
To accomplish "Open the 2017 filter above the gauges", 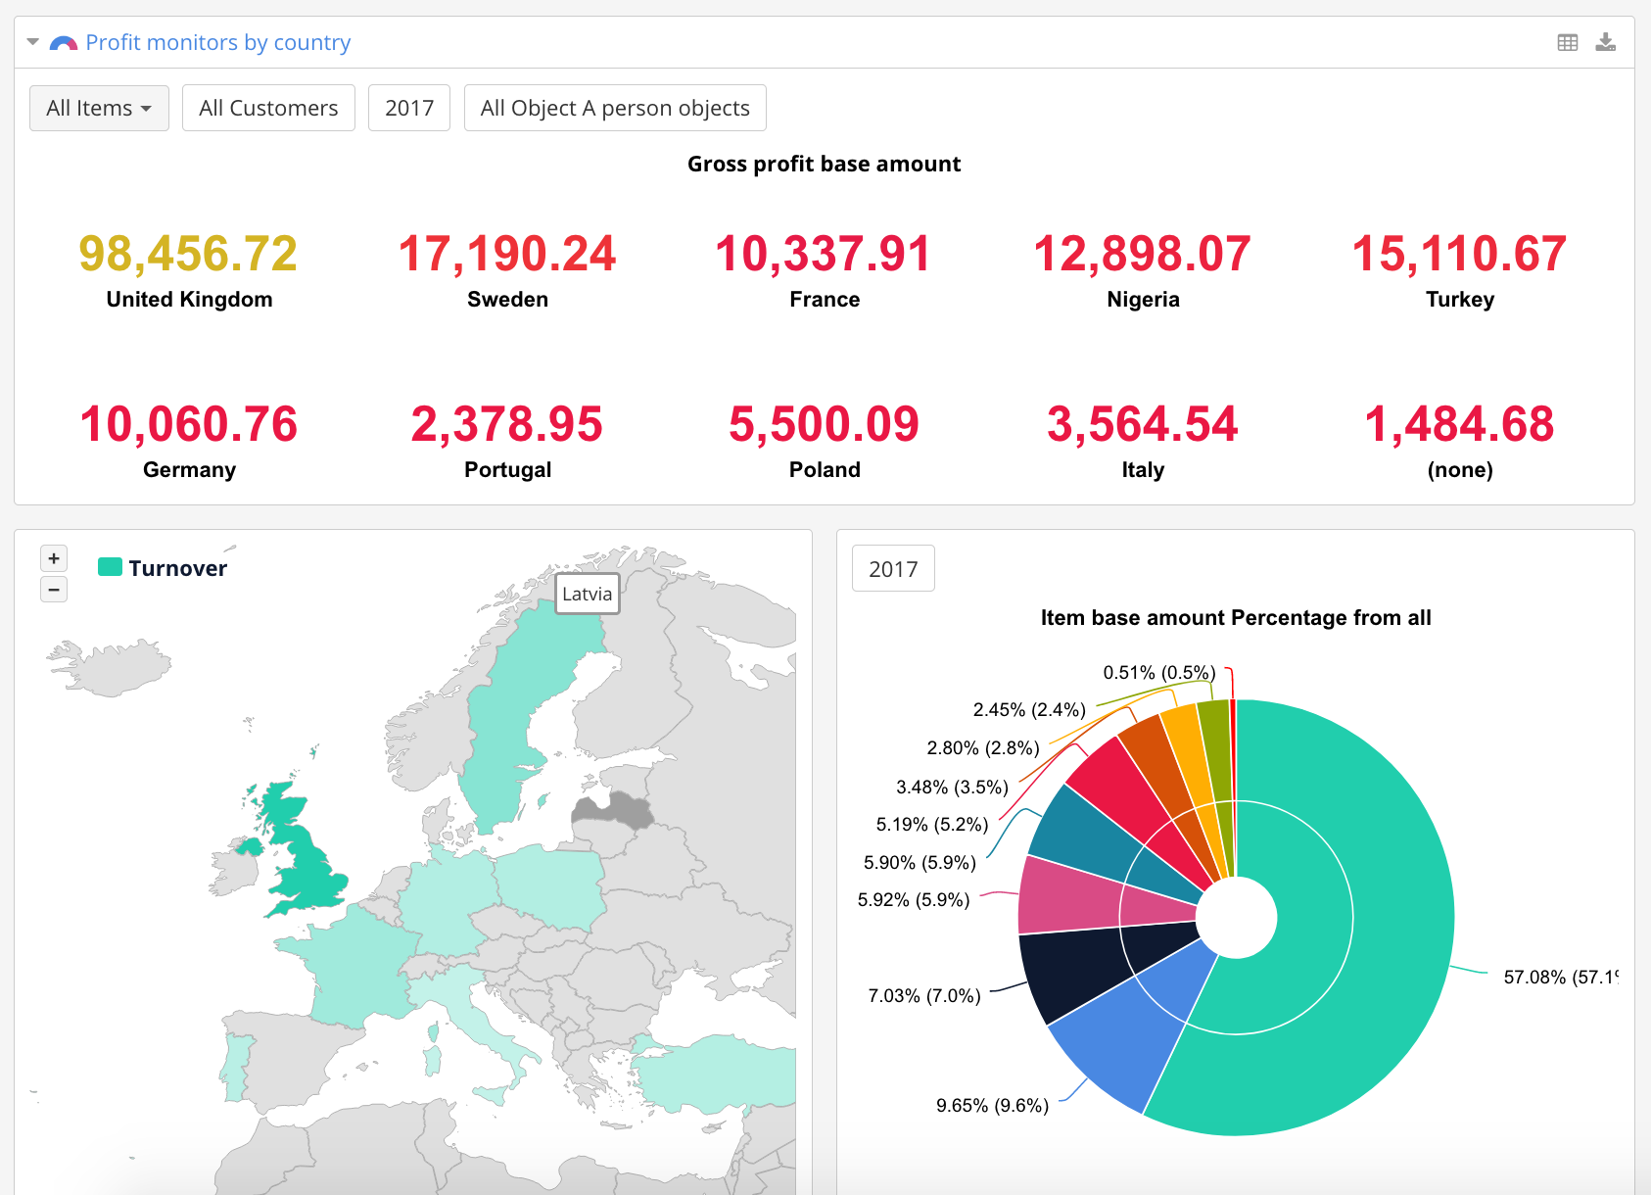I will [408, 108].
